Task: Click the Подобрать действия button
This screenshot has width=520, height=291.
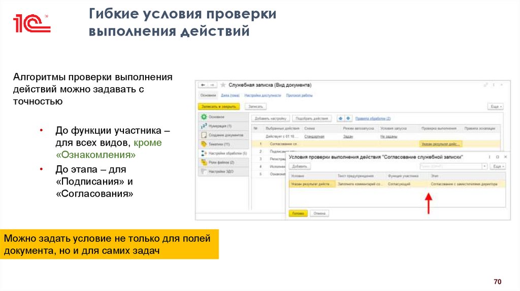Action: click(x=312, y=118)
